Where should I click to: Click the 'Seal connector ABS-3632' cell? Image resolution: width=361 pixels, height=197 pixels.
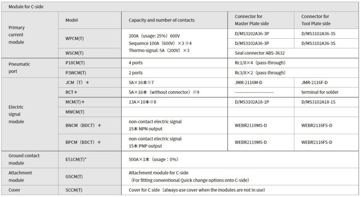click(x=293, y=53)
